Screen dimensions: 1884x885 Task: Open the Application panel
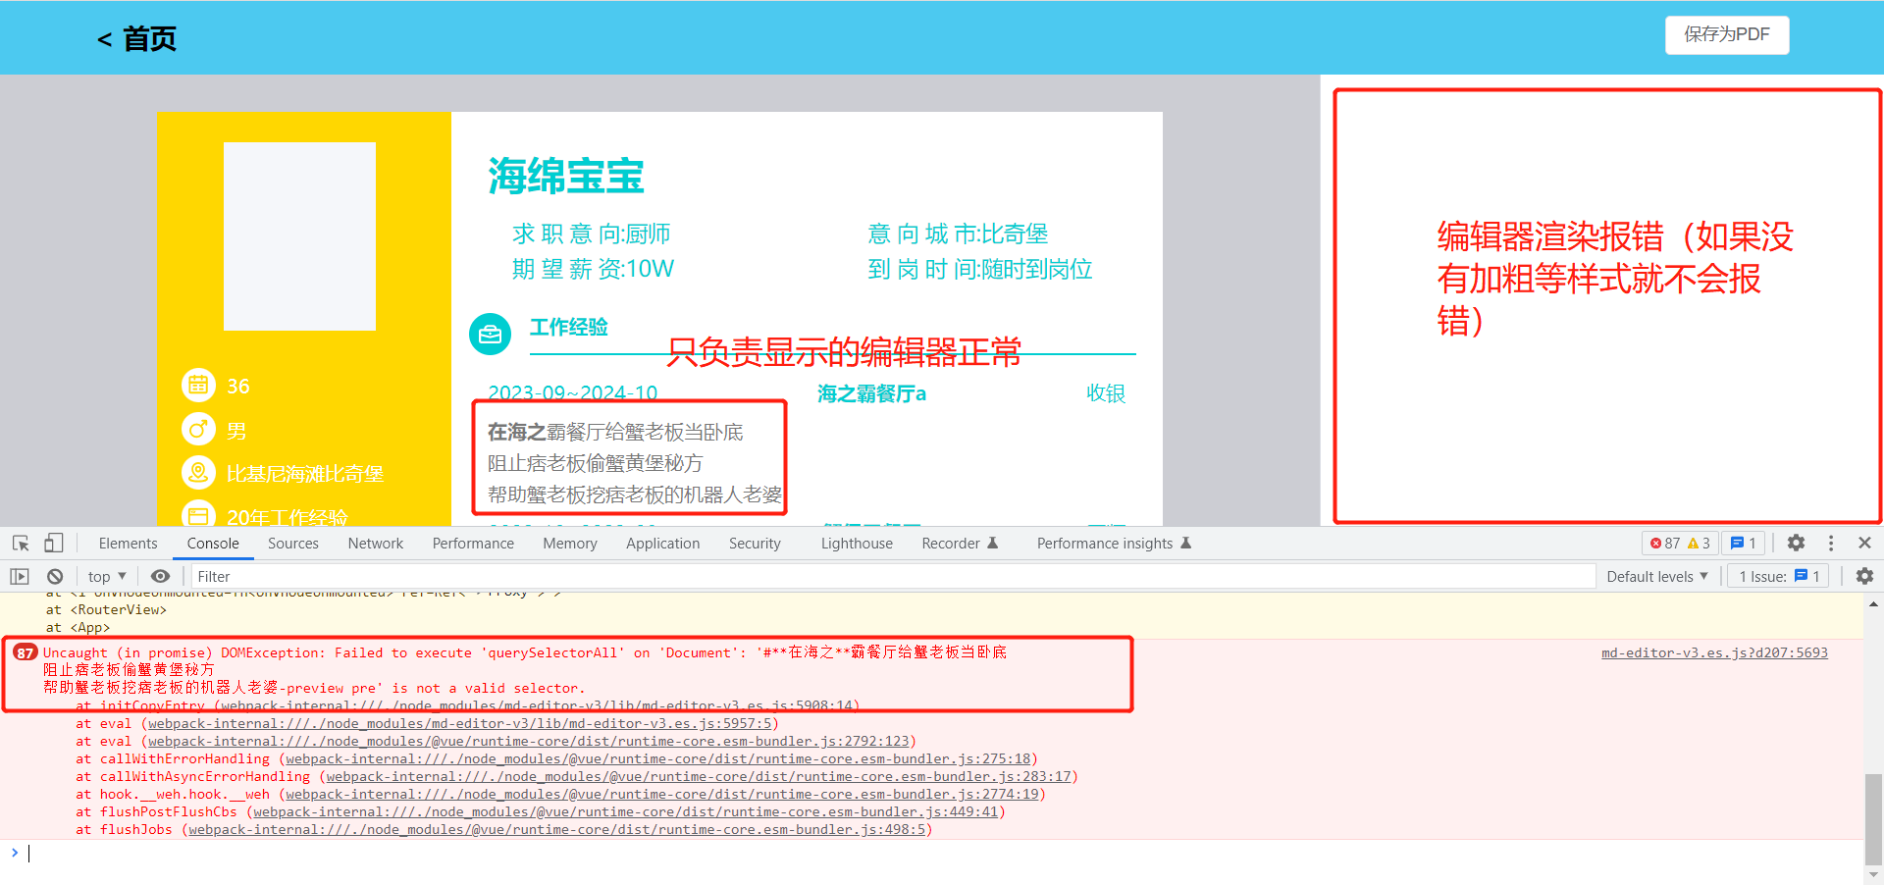click(662, 543)
